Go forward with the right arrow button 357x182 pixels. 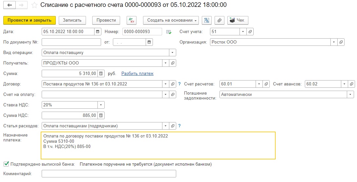pyautogui.click(x=21, y=5)
